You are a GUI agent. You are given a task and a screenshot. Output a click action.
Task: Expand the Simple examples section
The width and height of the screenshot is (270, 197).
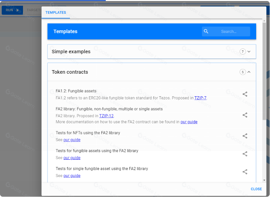click(249, 52)
